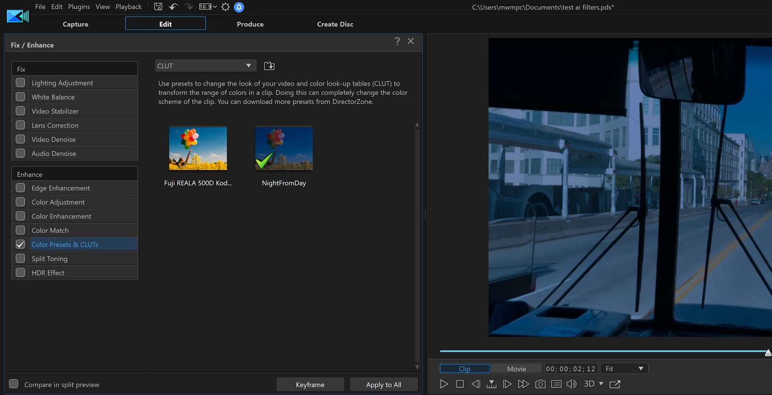Enable the Lighting Adjustment checkbox
Image resolution: width=772 pixels, height=395 pixels.
pos(20,83)
